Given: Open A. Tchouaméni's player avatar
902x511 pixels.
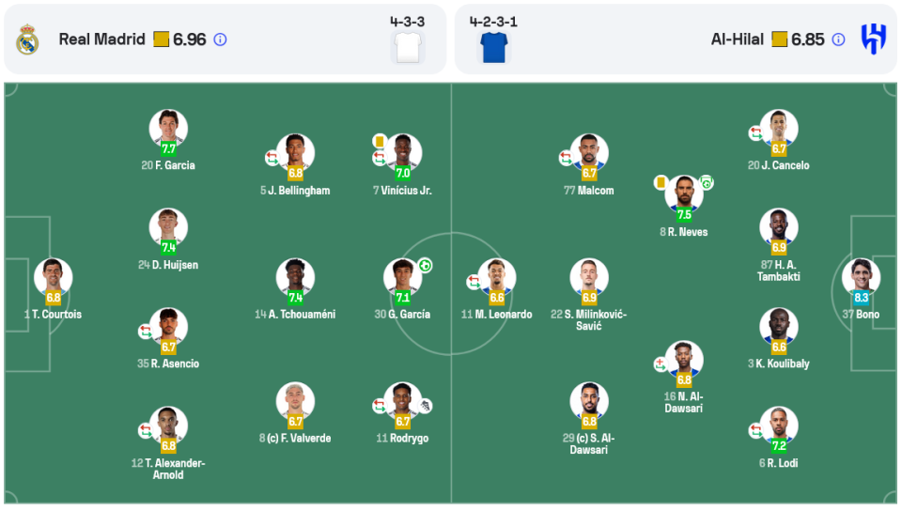Looking at the screenshot, I should [x=295, y=275].
